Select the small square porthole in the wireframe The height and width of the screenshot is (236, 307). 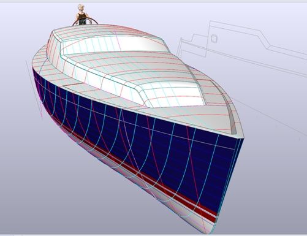click(214, 38)
